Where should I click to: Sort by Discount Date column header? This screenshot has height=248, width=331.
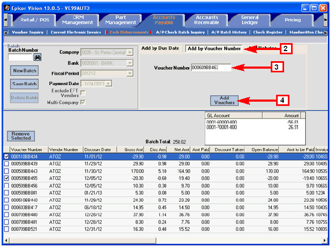pyautogui.click(x=100, y=150)
